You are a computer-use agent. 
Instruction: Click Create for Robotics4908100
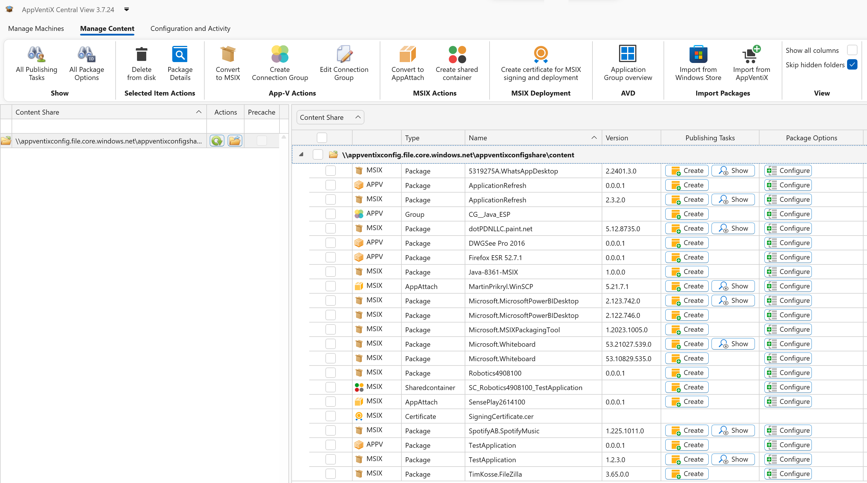[687, 373]
